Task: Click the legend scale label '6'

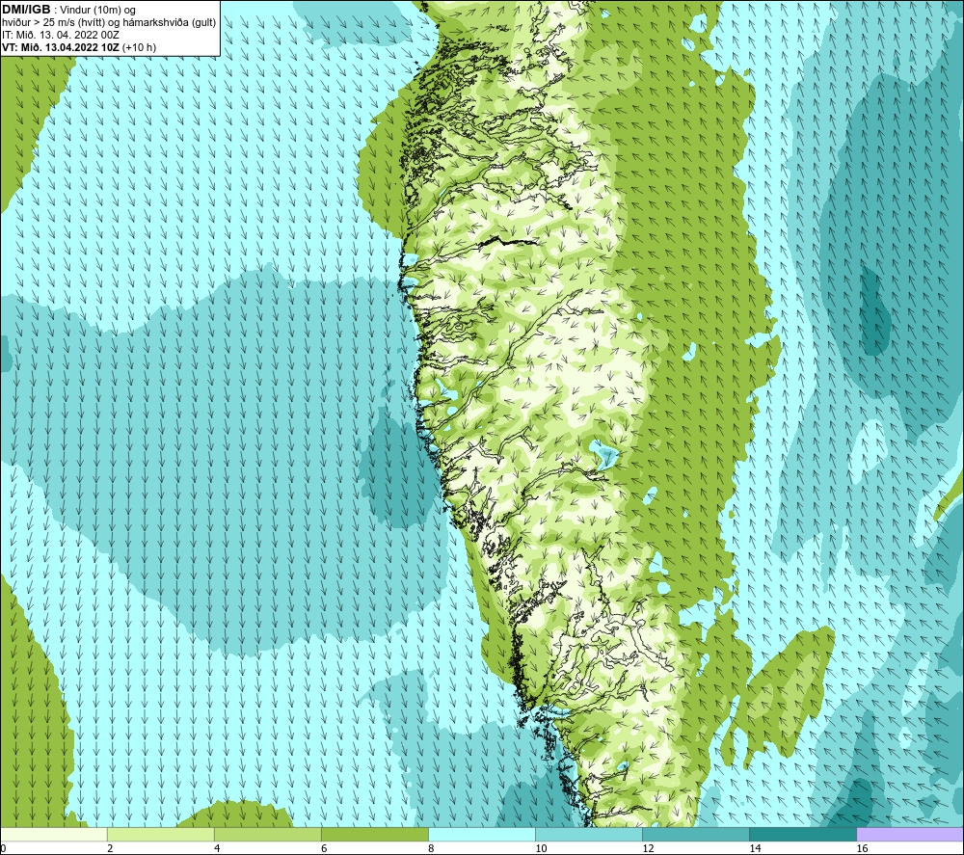Action: tap(323, 848)
